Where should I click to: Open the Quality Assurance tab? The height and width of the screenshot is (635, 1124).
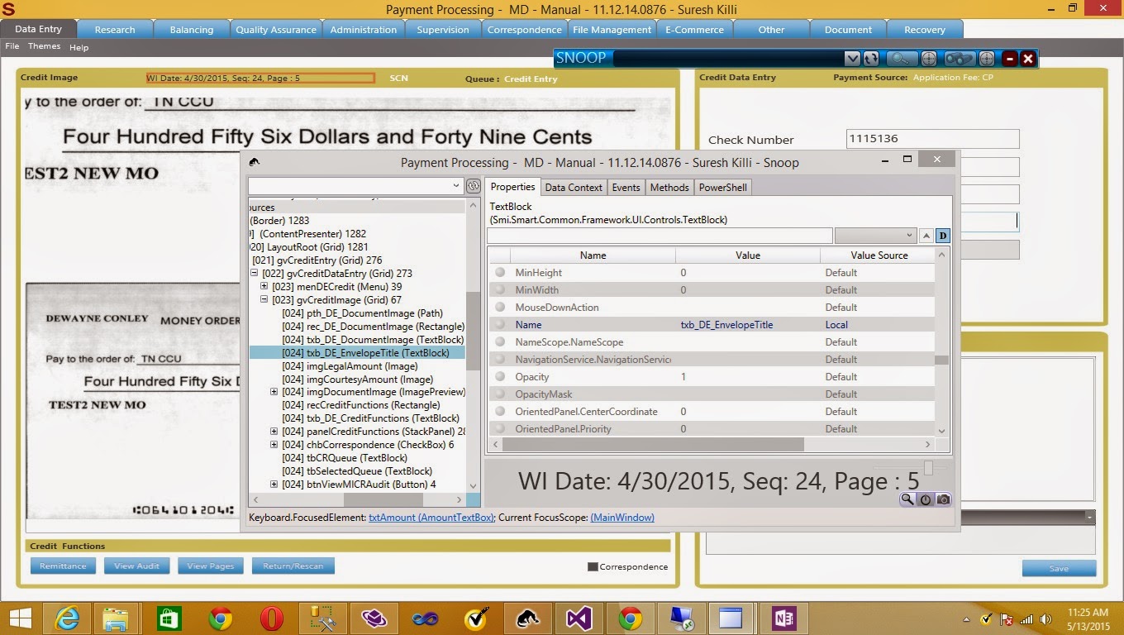click(275, 30)
